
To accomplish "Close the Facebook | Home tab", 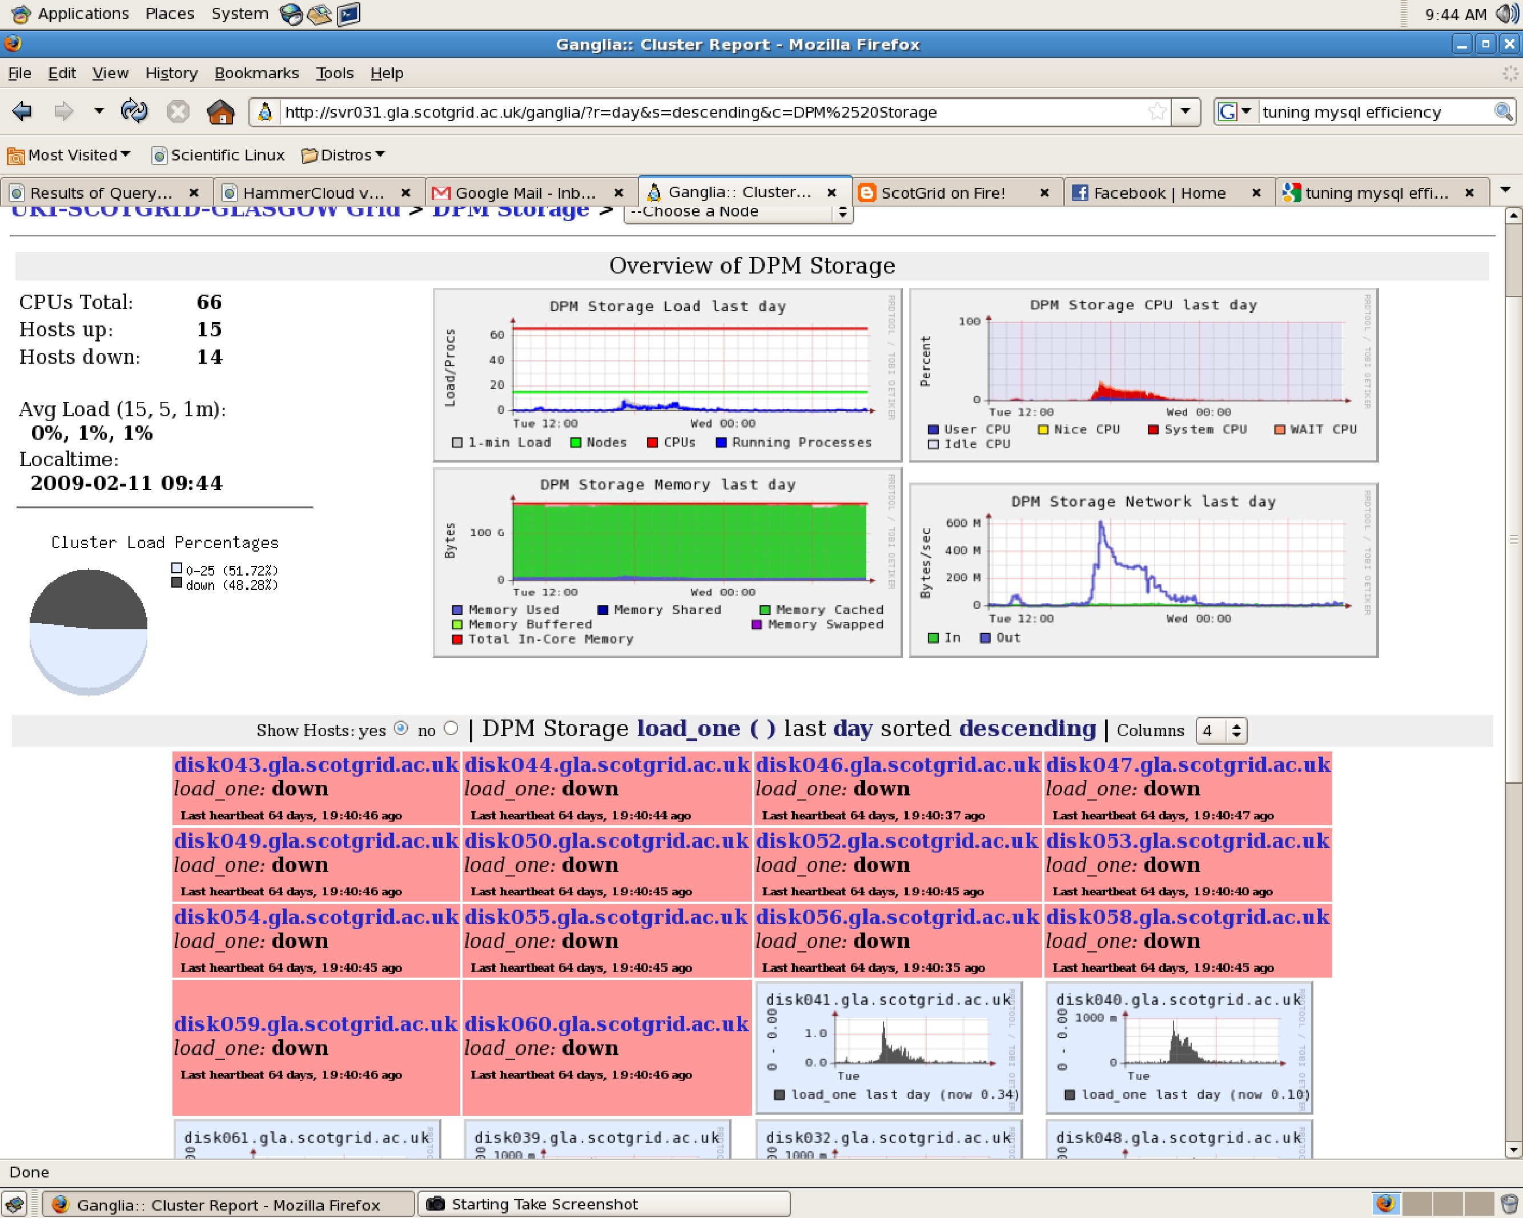I will (x=1256, y=192).
